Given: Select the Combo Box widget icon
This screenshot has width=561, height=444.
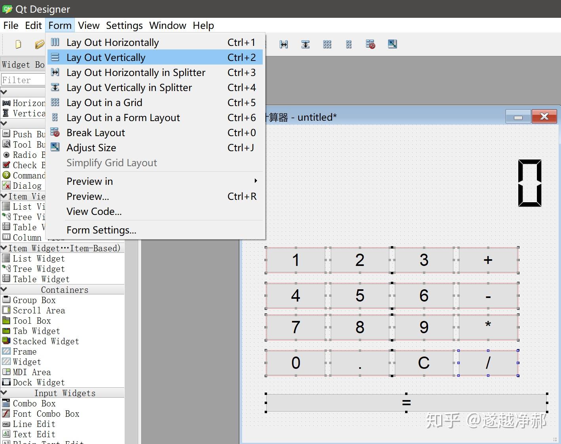Looking at the screenshot, I should pyautogui.click(x=6, y=403).
